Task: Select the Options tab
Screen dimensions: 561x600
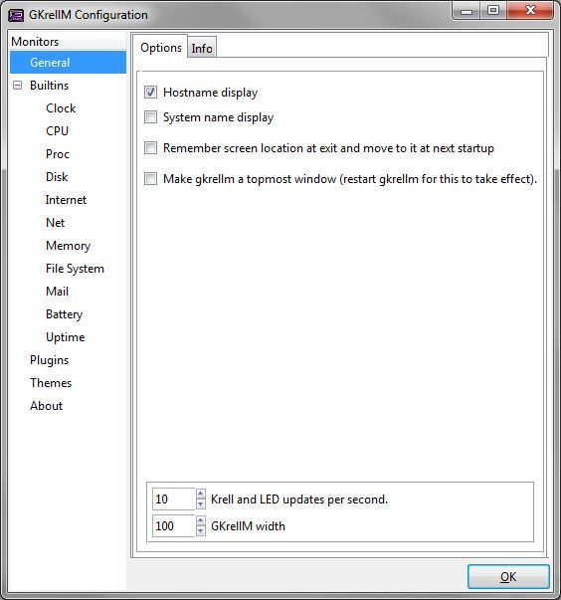Action: 160,48
